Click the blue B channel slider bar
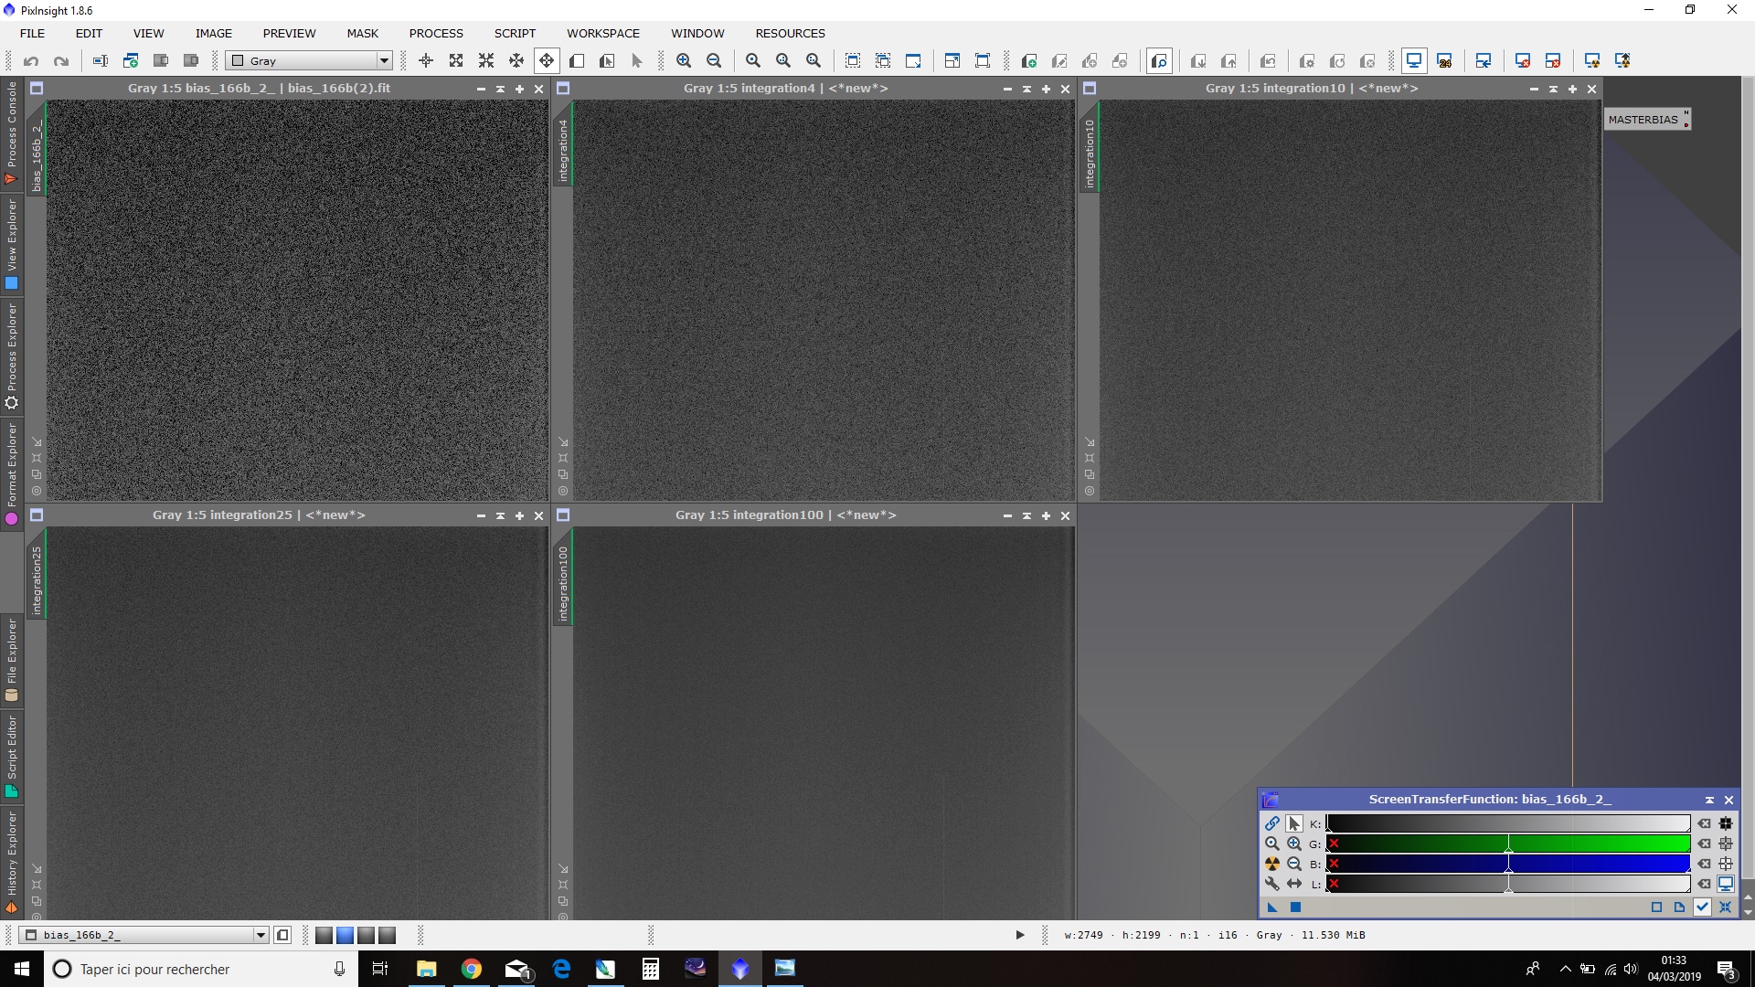This screenshot has height=987, width=1755. [1508, 864]
